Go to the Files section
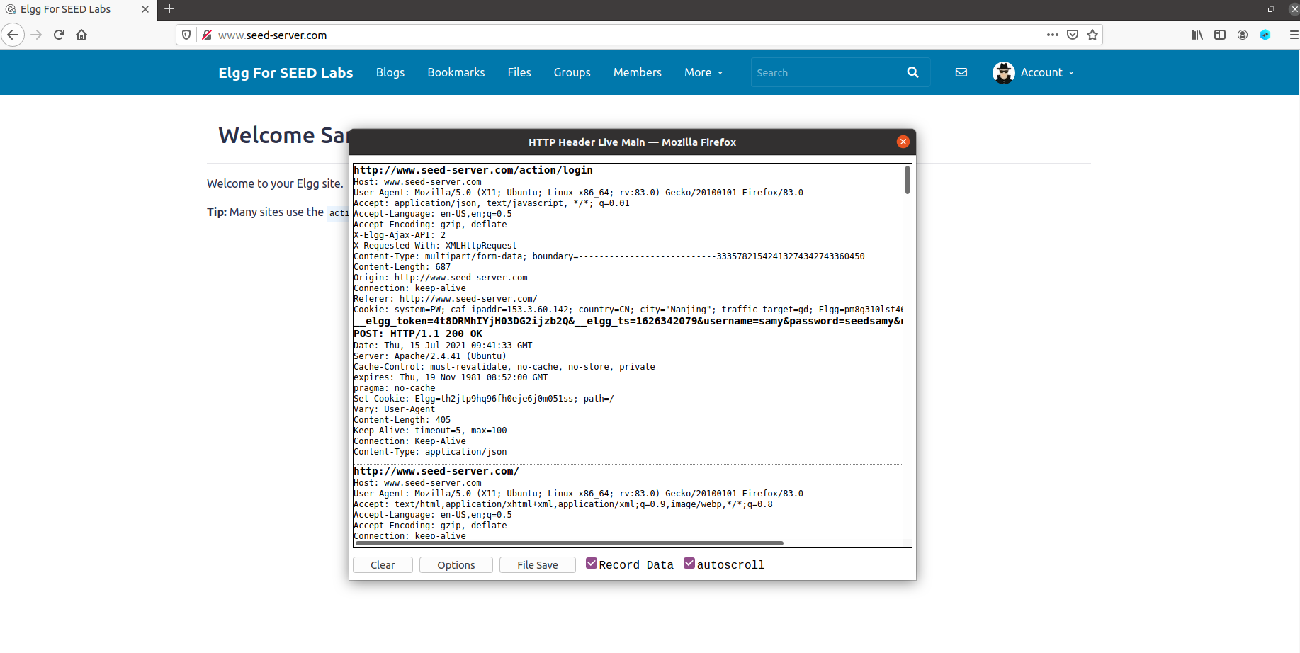 (x=519, y=72)
